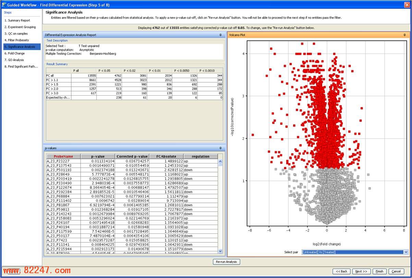Click the 'P < 0.0050' column header
412x278 pixels.
pyautogui.click(x=185, y=71)
